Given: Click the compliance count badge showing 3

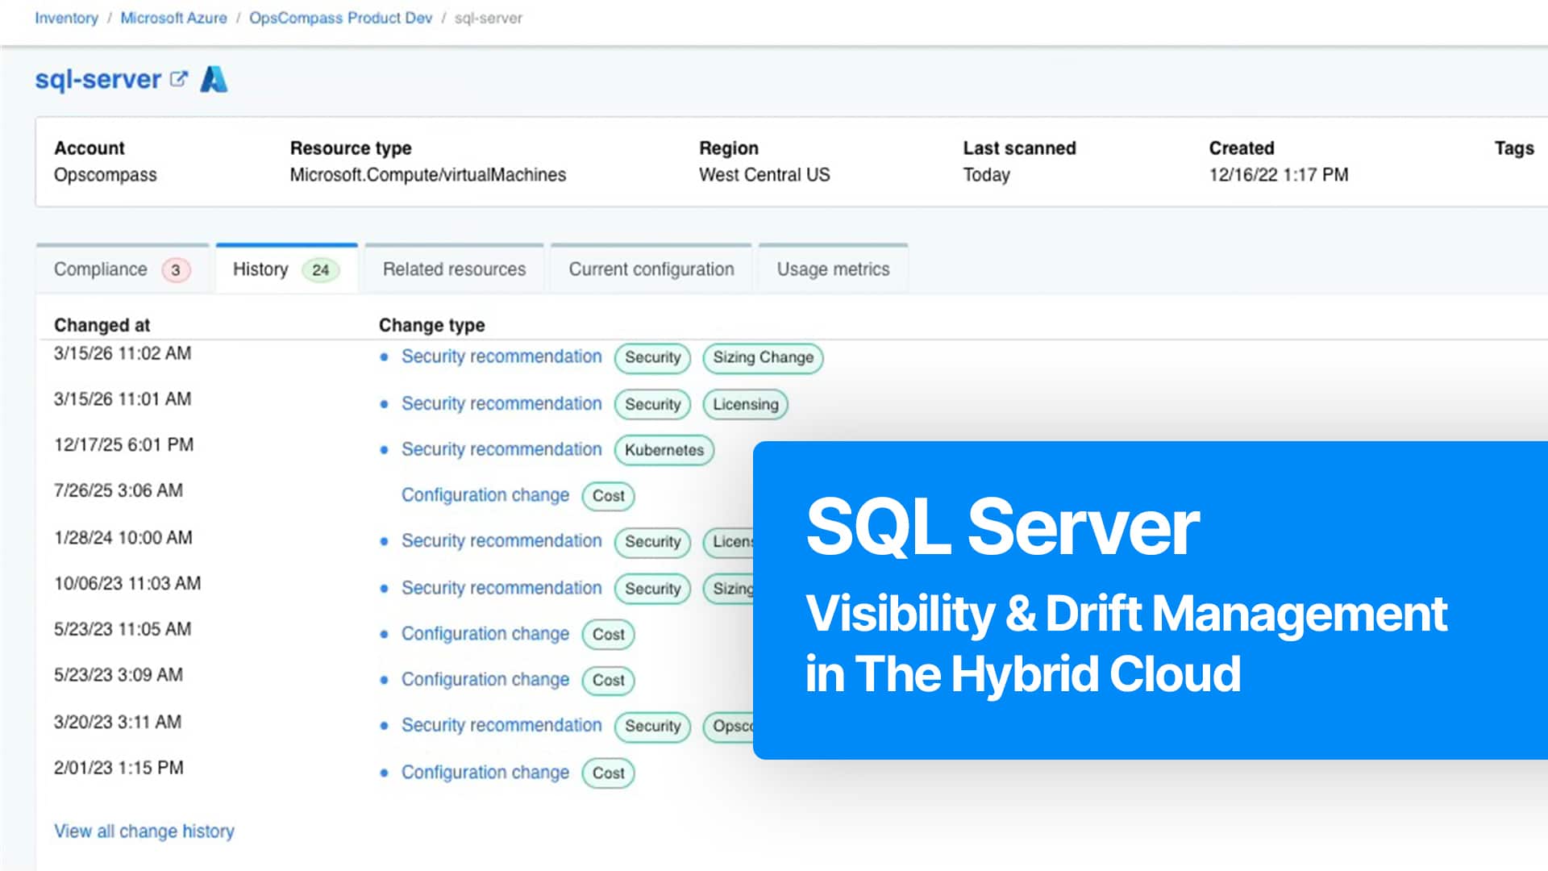Looking at the screenshot, I should [x=175, y=270].
